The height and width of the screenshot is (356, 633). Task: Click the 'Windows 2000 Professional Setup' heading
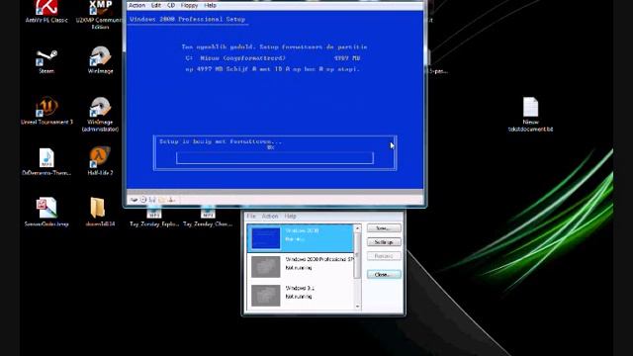[x=187, y=19]
